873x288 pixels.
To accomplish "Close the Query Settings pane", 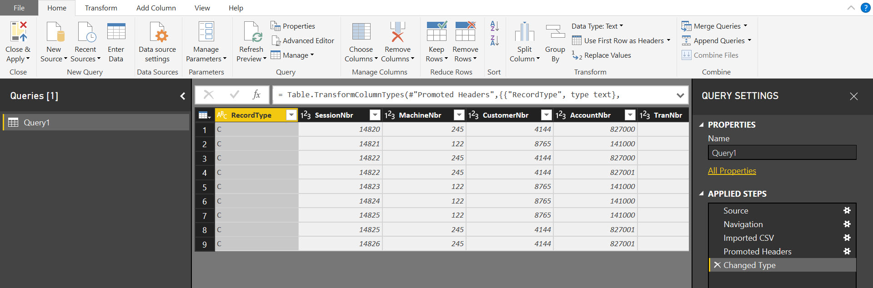I will click(x=854, y=96).
